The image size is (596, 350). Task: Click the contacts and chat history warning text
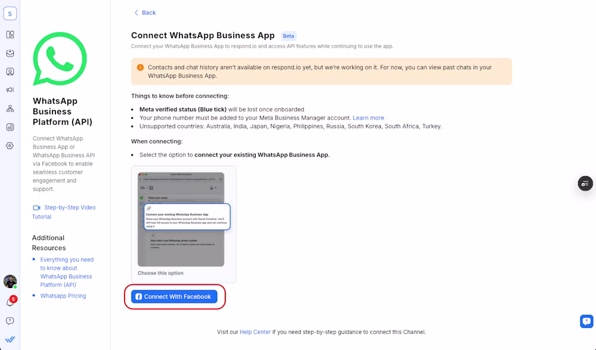pyautogui.click(x=320, y=71)
